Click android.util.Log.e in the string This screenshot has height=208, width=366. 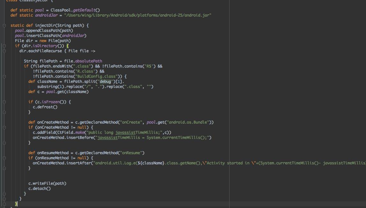pos(115,163)
